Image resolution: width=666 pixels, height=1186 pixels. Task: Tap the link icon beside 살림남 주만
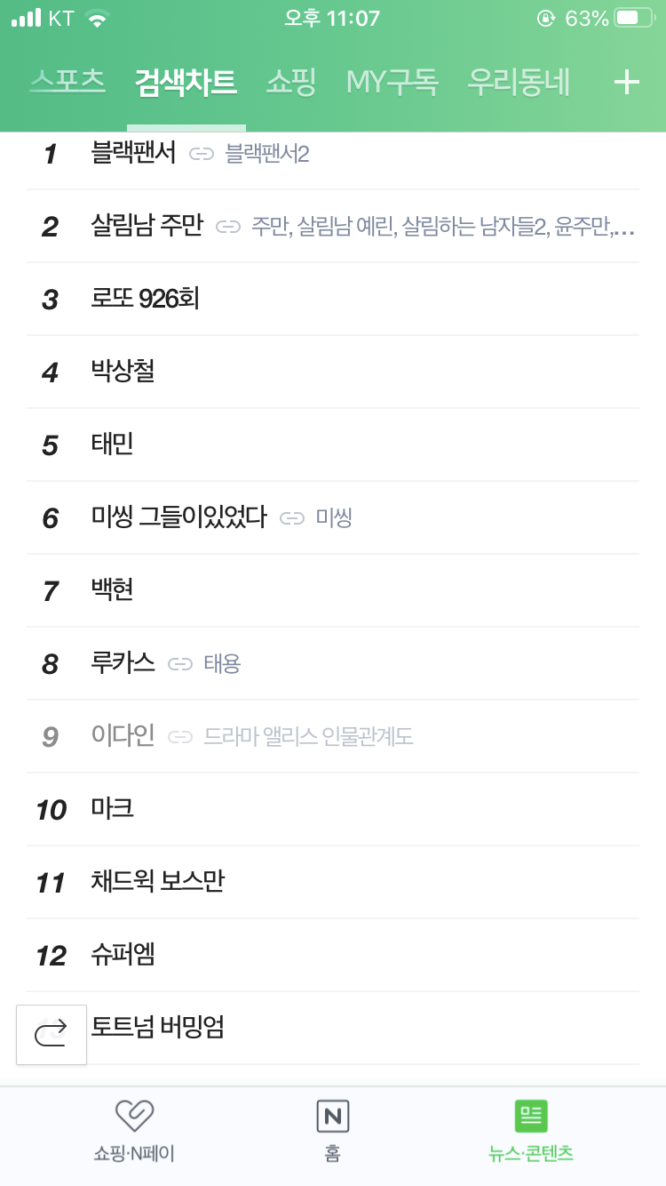228,228
